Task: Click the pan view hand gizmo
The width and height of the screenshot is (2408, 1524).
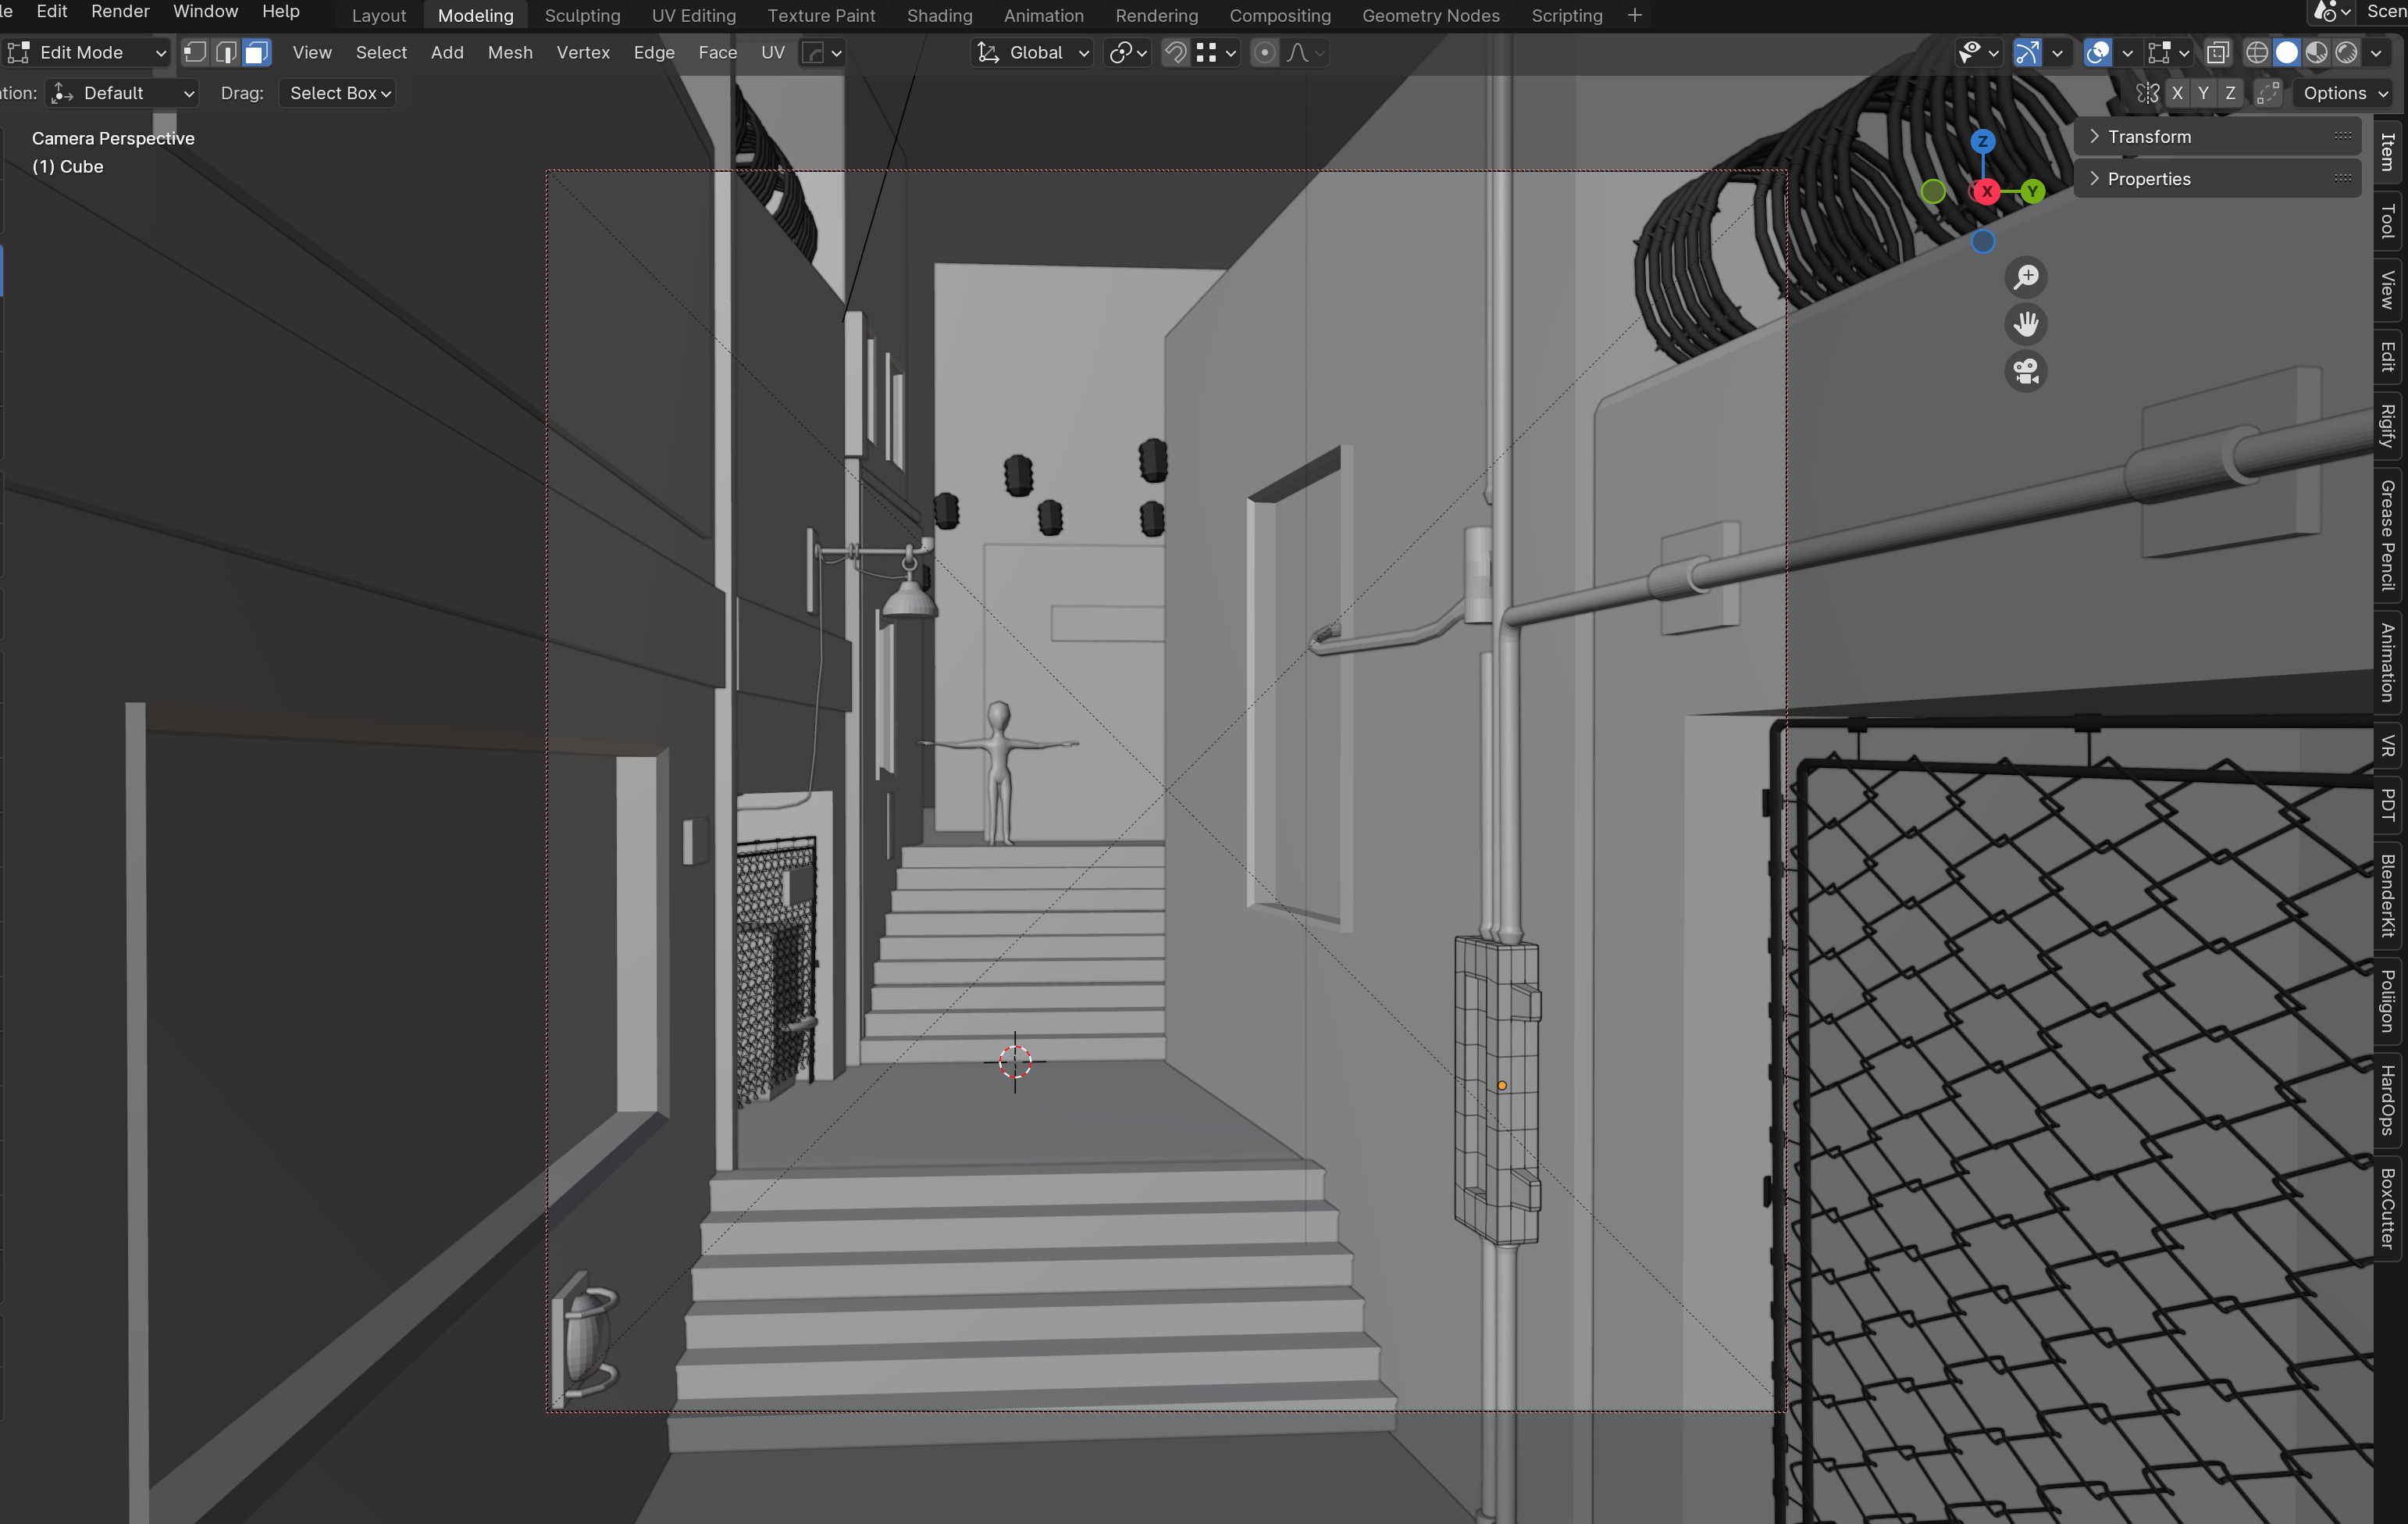Action: tap(2026, 323)
